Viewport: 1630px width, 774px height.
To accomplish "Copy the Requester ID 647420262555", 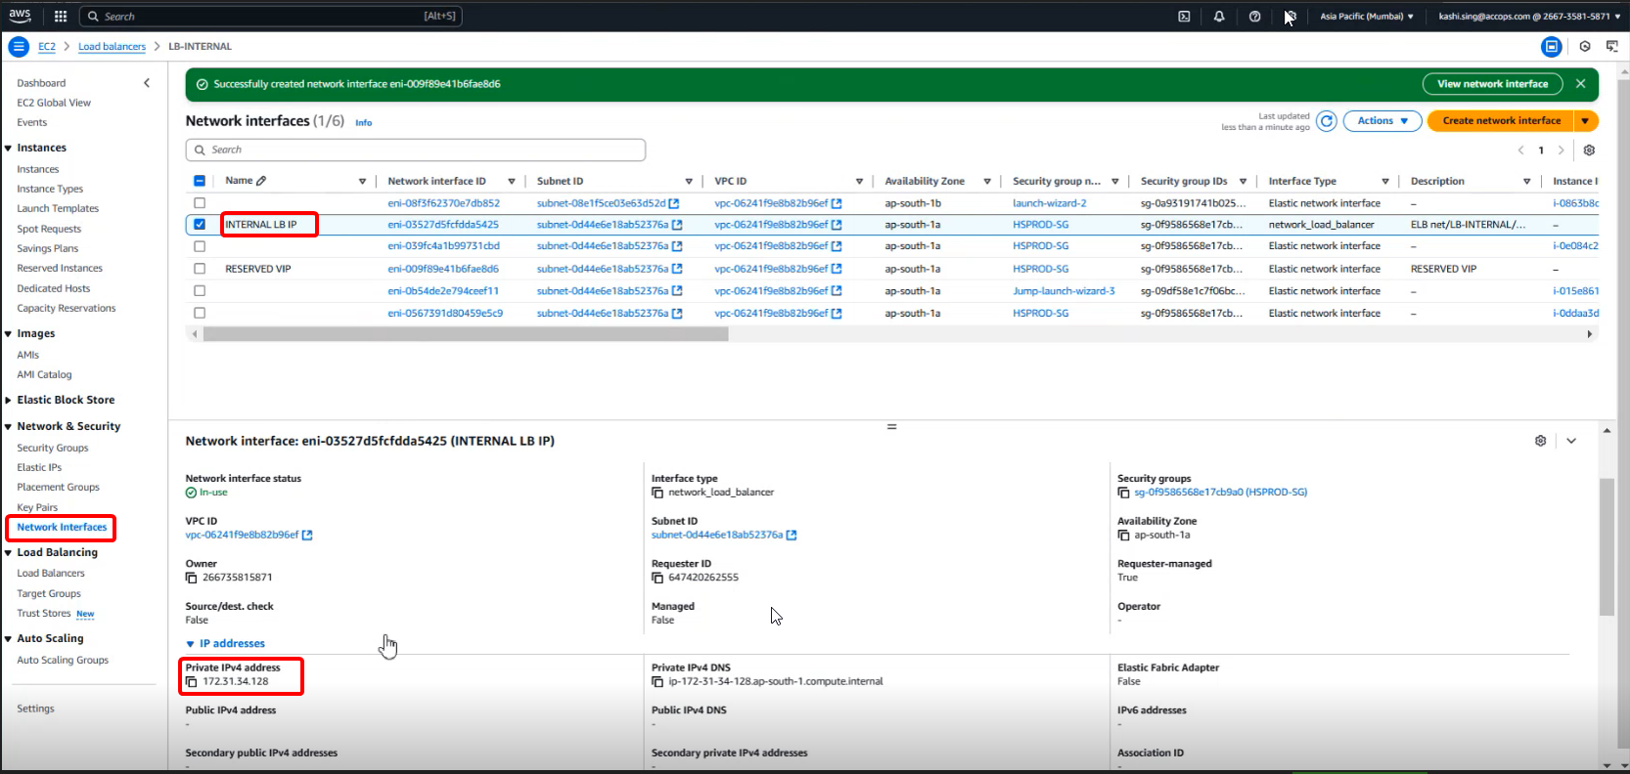I will [x=657, y=578].
